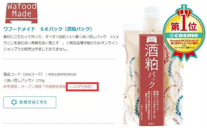Click the product description paragraph

pos(61,43)
